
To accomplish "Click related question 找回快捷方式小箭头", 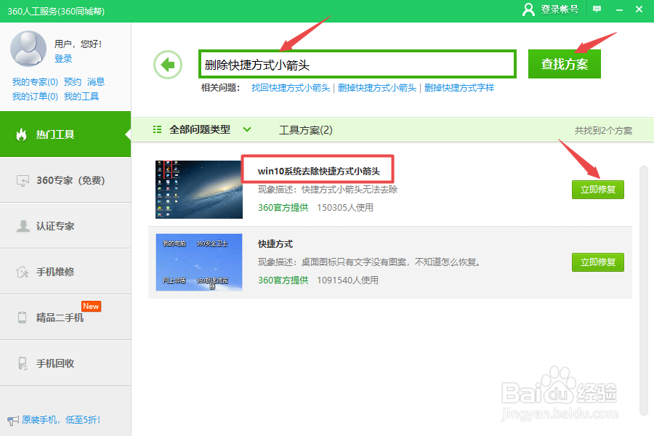I will point(291,88).
